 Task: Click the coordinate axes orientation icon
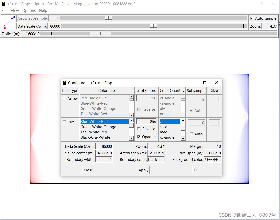click(8, 22)
